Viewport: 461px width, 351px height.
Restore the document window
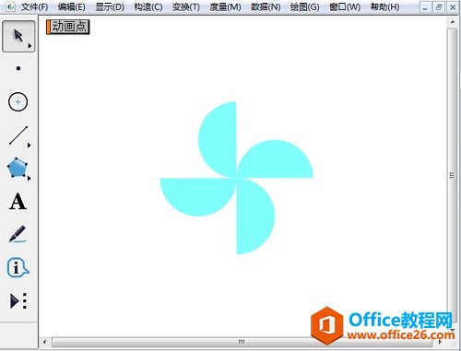[439, 7]
